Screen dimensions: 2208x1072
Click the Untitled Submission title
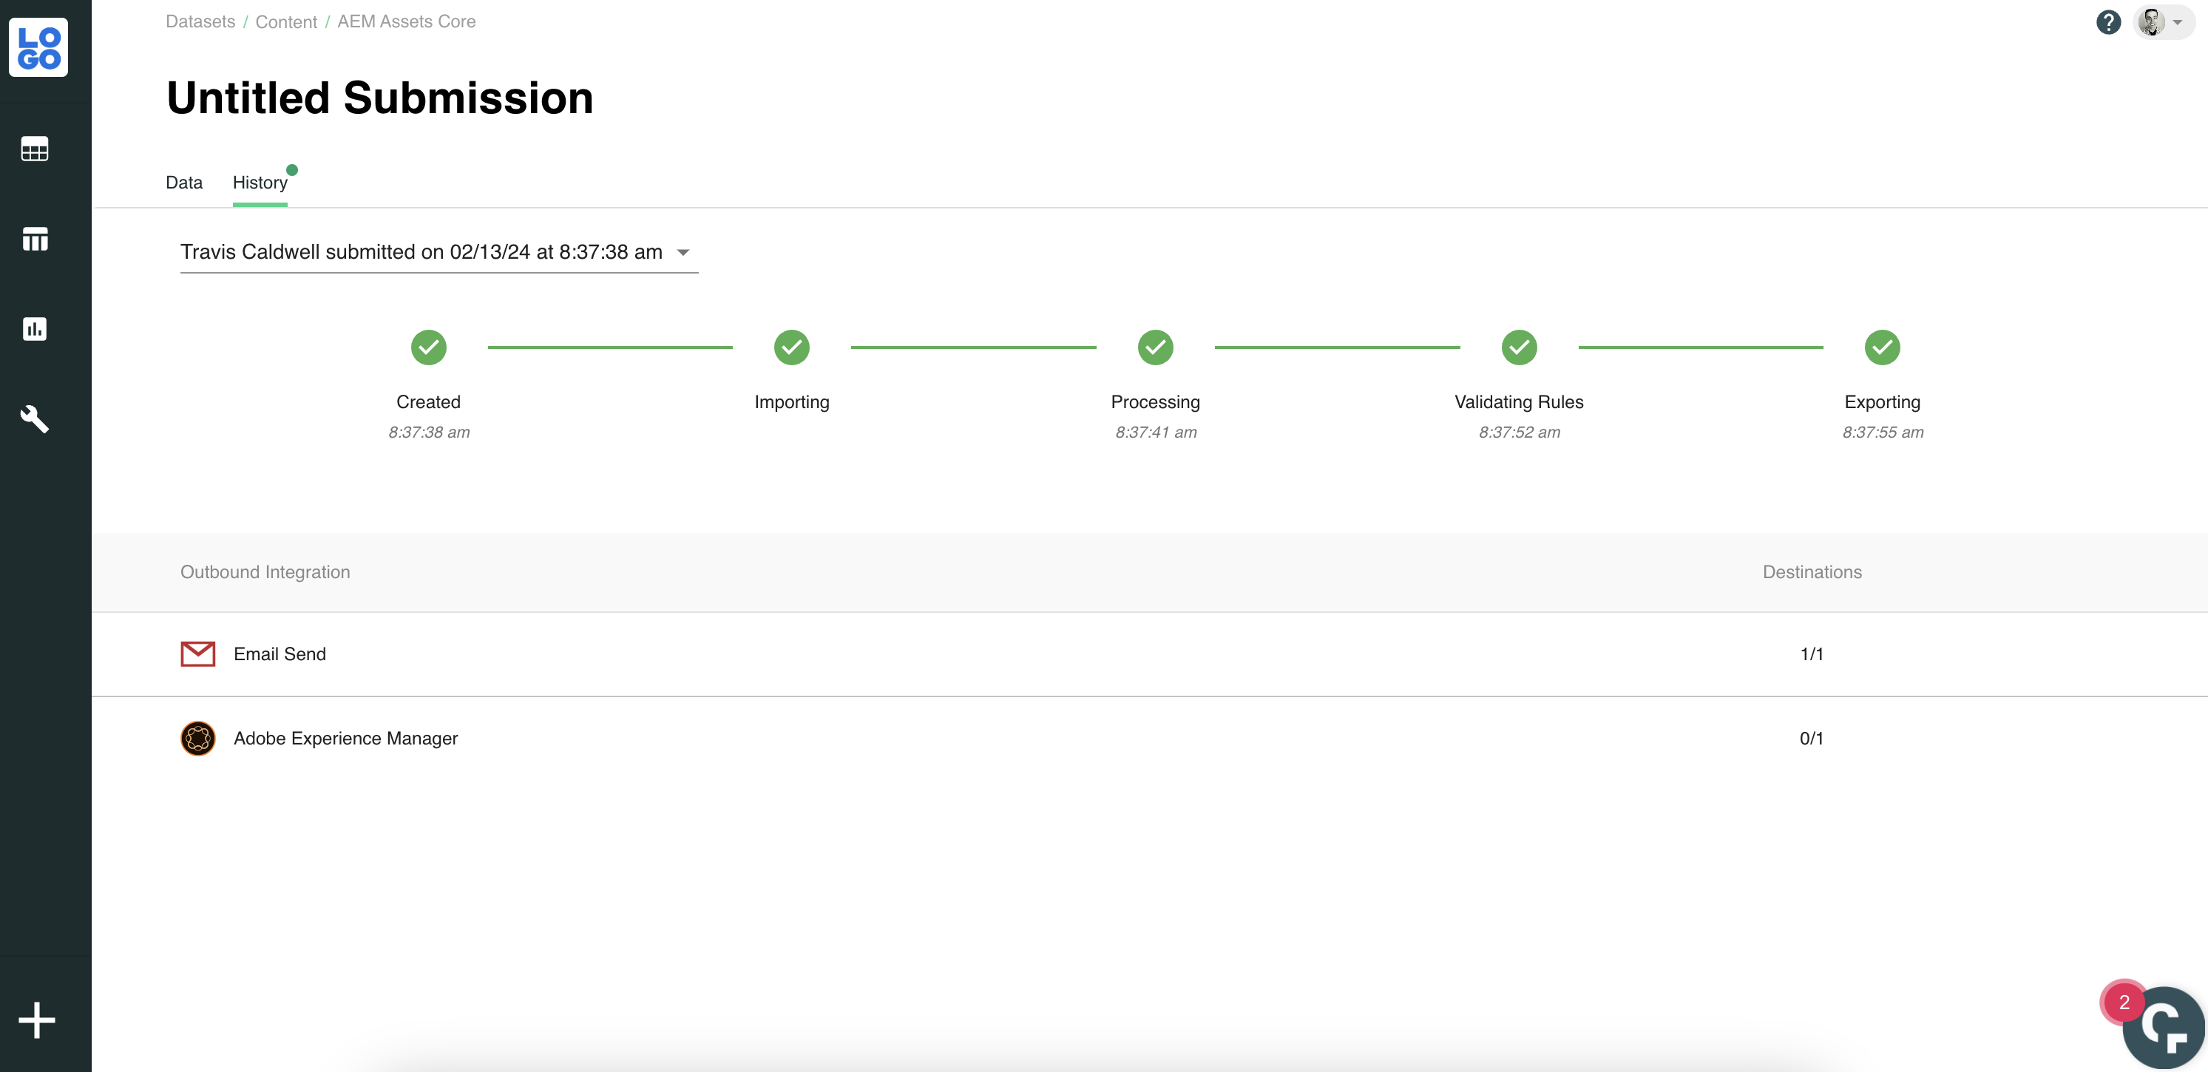(x=380, y=98)
